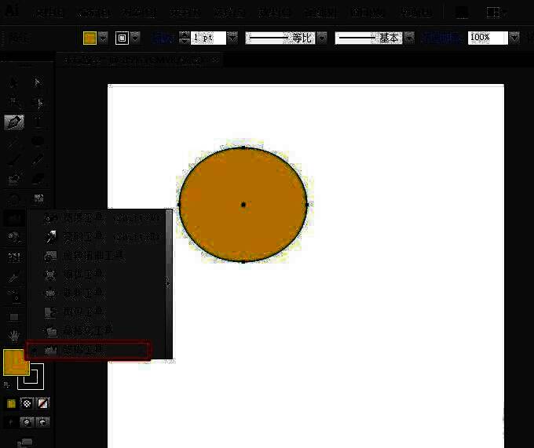Tear off the tool flyout using its right-edge bar
This screenshot has width=534, height=448.
[x=169, y=284]
